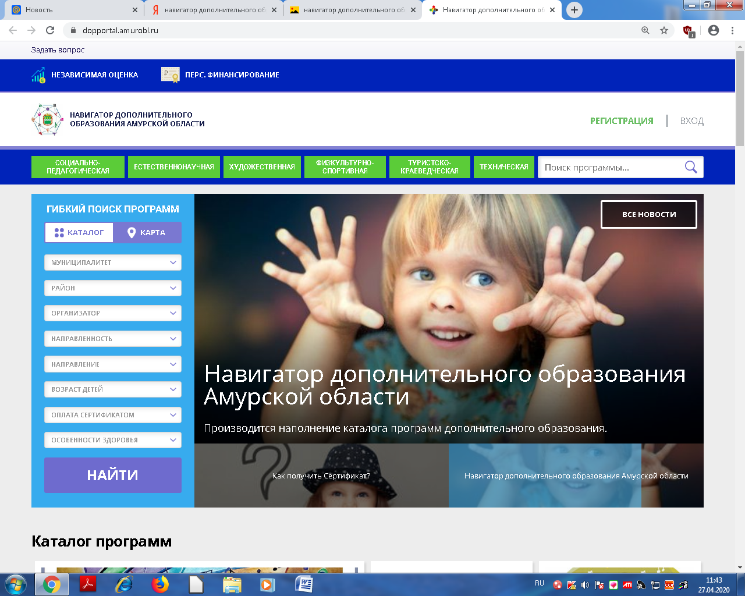Open the Chrome profile avatar icon

[714, 30]
